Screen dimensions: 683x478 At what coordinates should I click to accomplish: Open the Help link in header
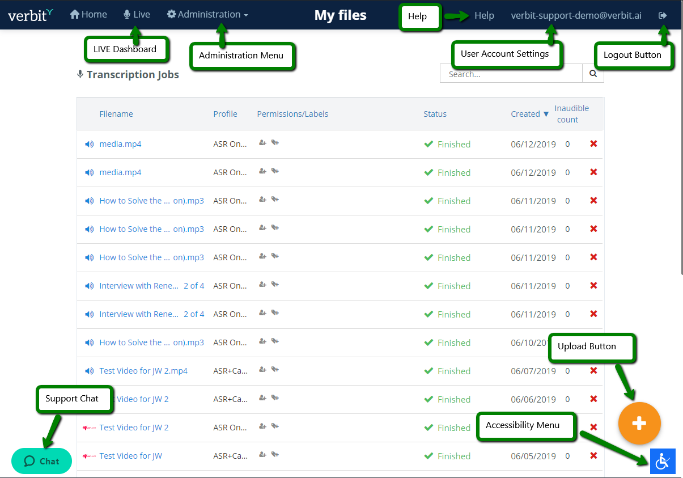pos(484,15)
